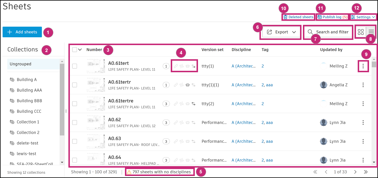378x178 pixels.
Task: Click the crown icon on A0.61tertr row
Action: point(188,85)
